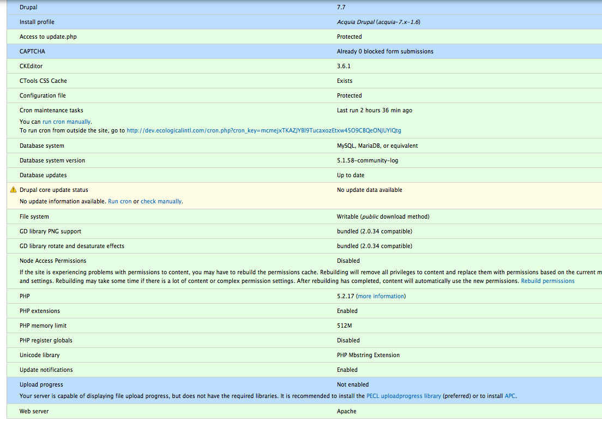
Task: Open the external cron.php URL link
Action: click(264, 130)
